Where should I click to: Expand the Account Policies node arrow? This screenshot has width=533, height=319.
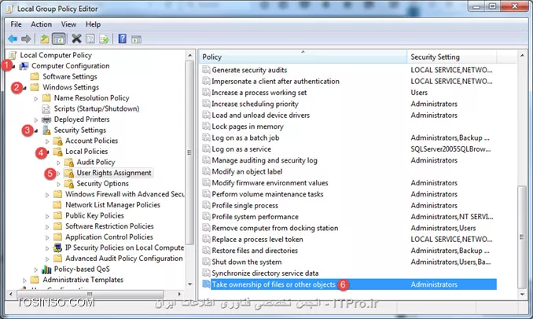[47, 141]
